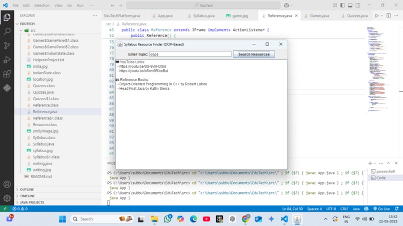Image resolution: width=403 pixels, height=226 pixels.
Task: Open the Manage gear icon
Action: [7, 198]
